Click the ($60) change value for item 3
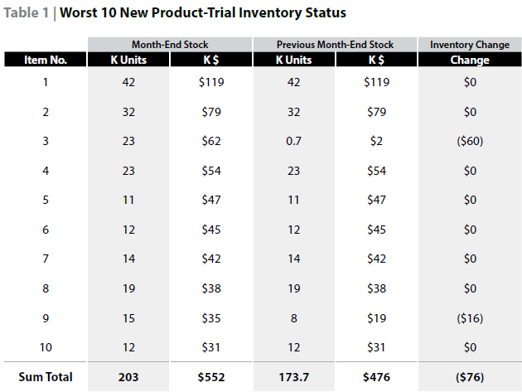522x392 pixels. tap(469, 142)
